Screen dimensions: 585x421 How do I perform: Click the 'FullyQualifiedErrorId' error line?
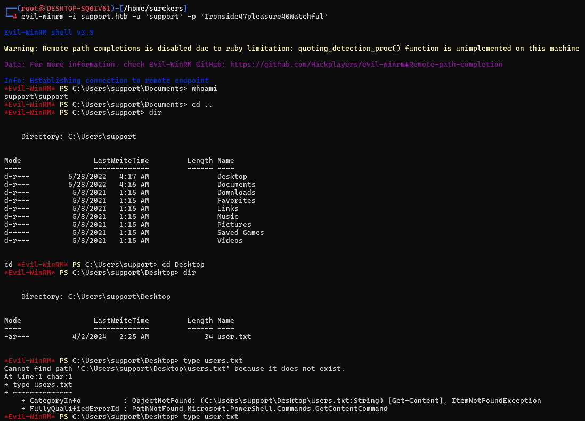(204, 409)
